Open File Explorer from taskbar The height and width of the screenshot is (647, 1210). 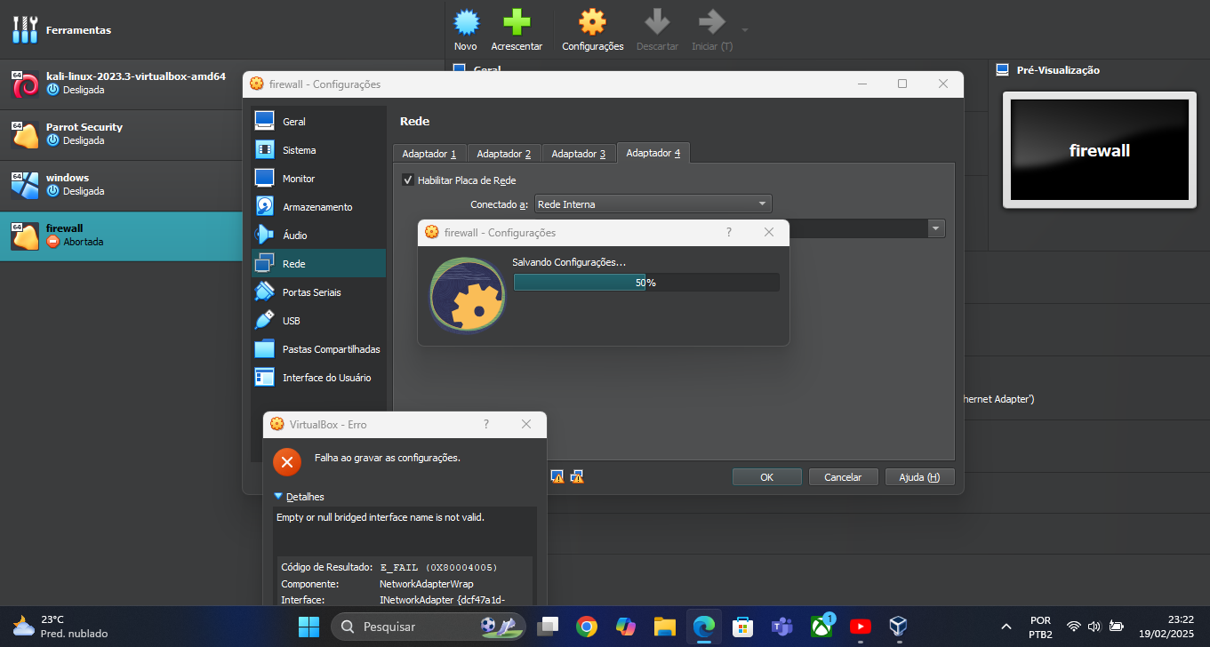[664, 627]
